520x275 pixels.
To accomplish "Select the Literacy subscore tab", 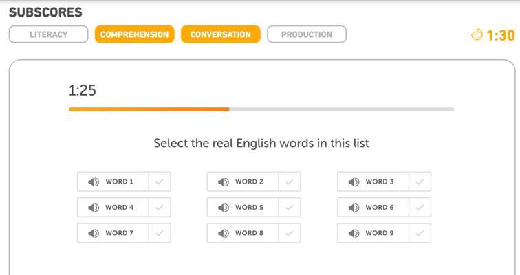I will tap(48, 34).
